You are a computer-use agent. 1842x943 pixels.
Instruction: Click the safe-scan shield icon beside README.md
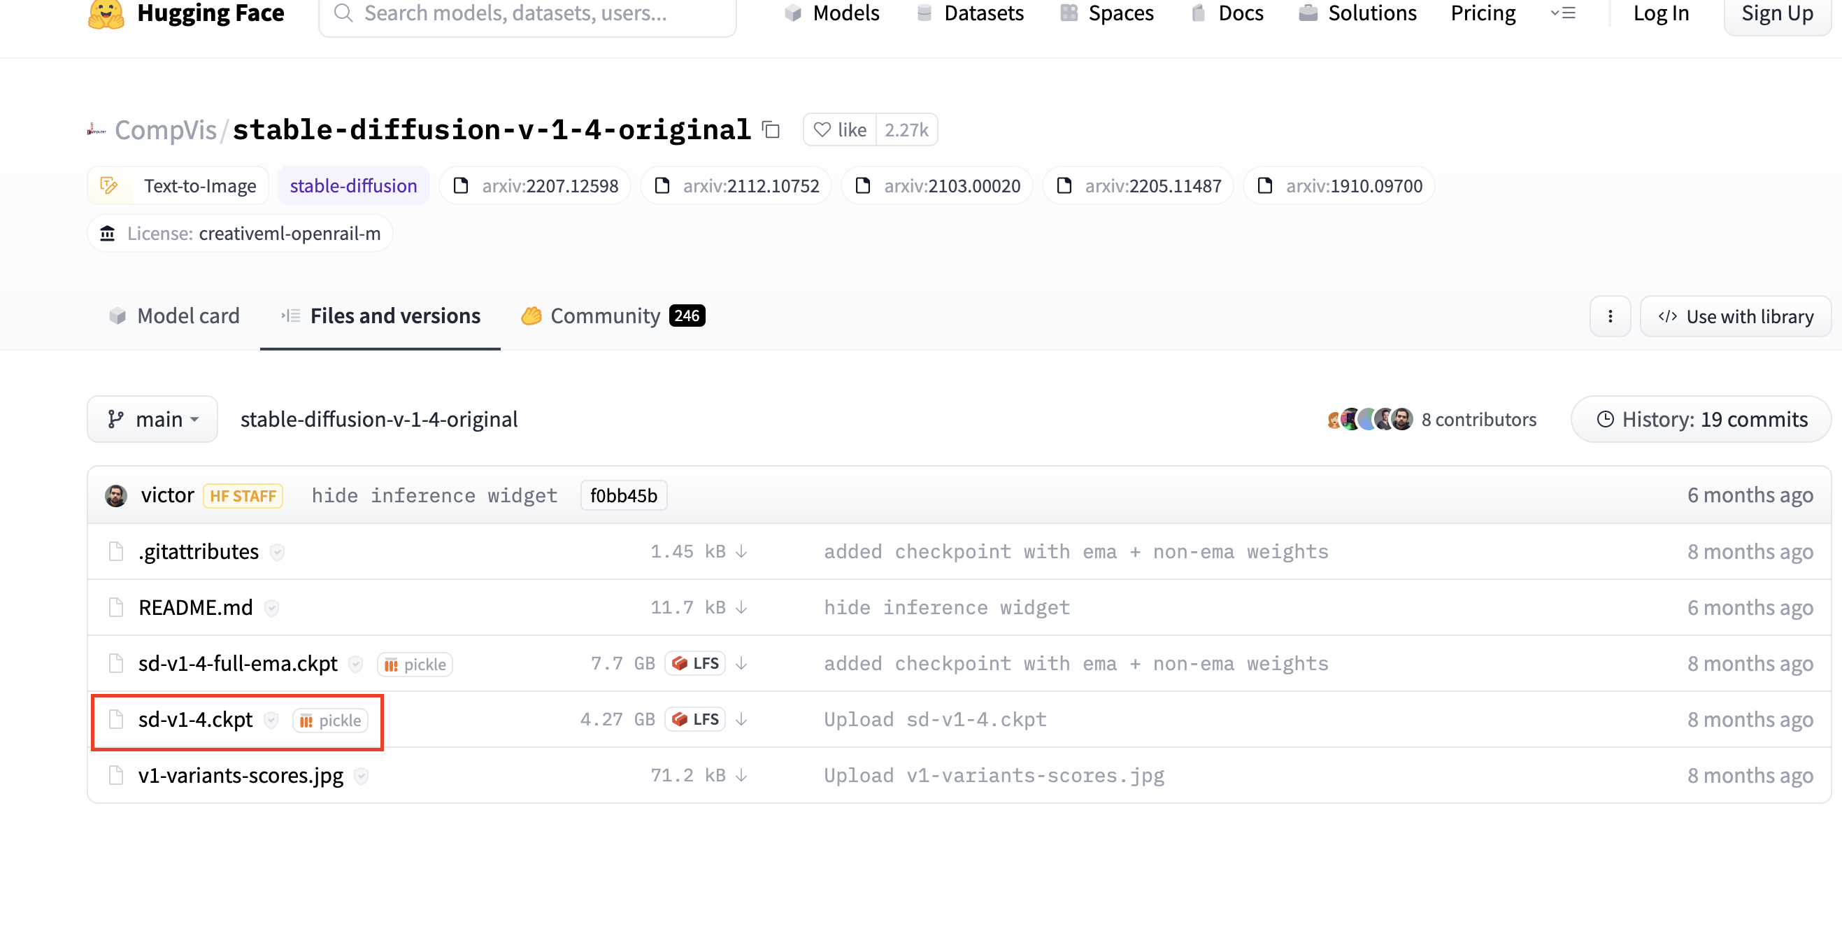pos(272,608)
